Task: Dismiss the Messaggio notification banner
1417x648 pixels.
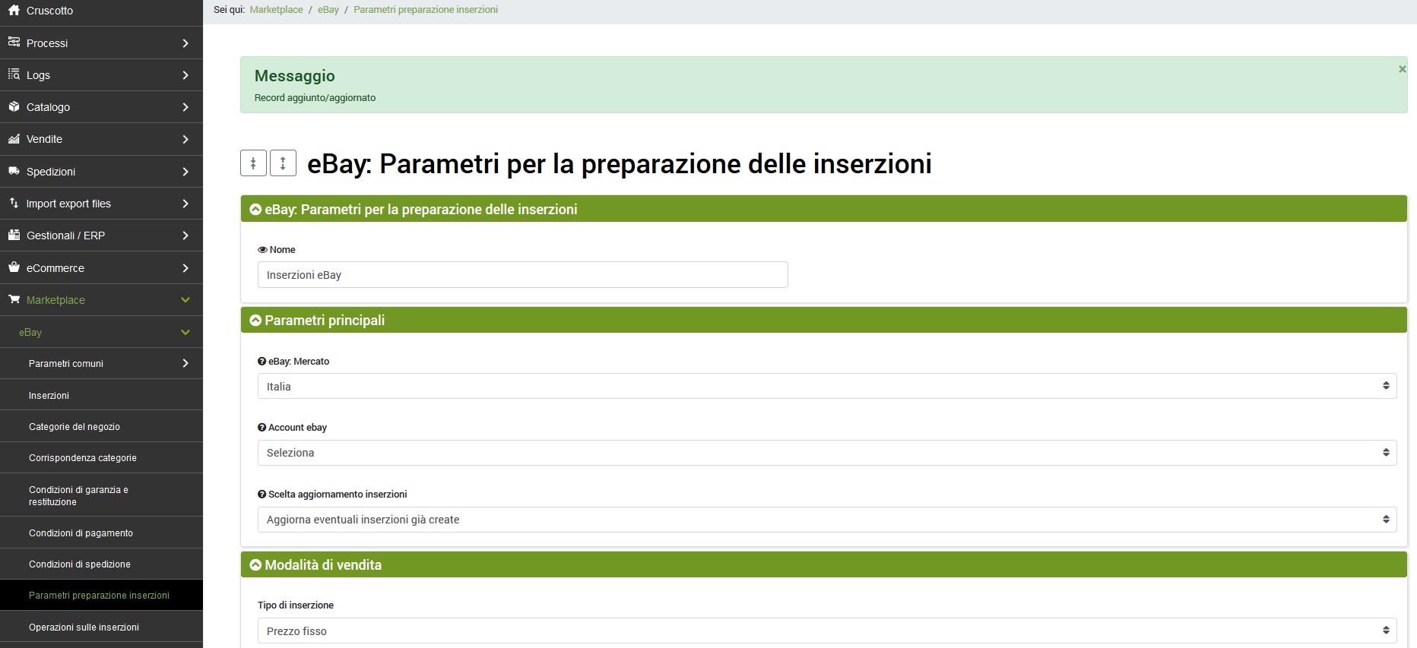Action: tap(1402, 69)
